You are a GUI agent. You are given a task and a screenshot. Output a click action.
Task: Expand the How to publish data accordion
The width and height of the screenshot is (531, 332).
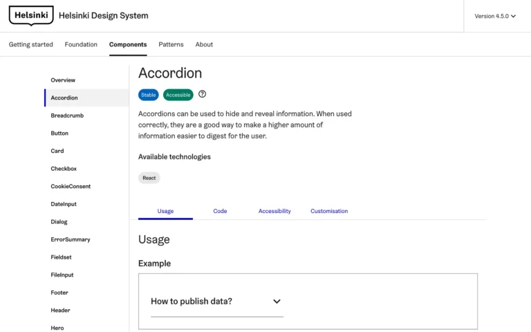pyautogui.click(x=216, y=301)
